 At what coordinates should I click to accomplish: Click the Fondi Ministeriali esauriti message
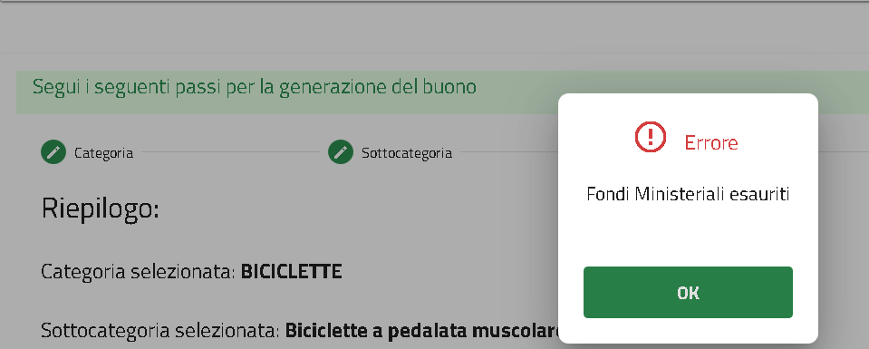tap(688, 195)
